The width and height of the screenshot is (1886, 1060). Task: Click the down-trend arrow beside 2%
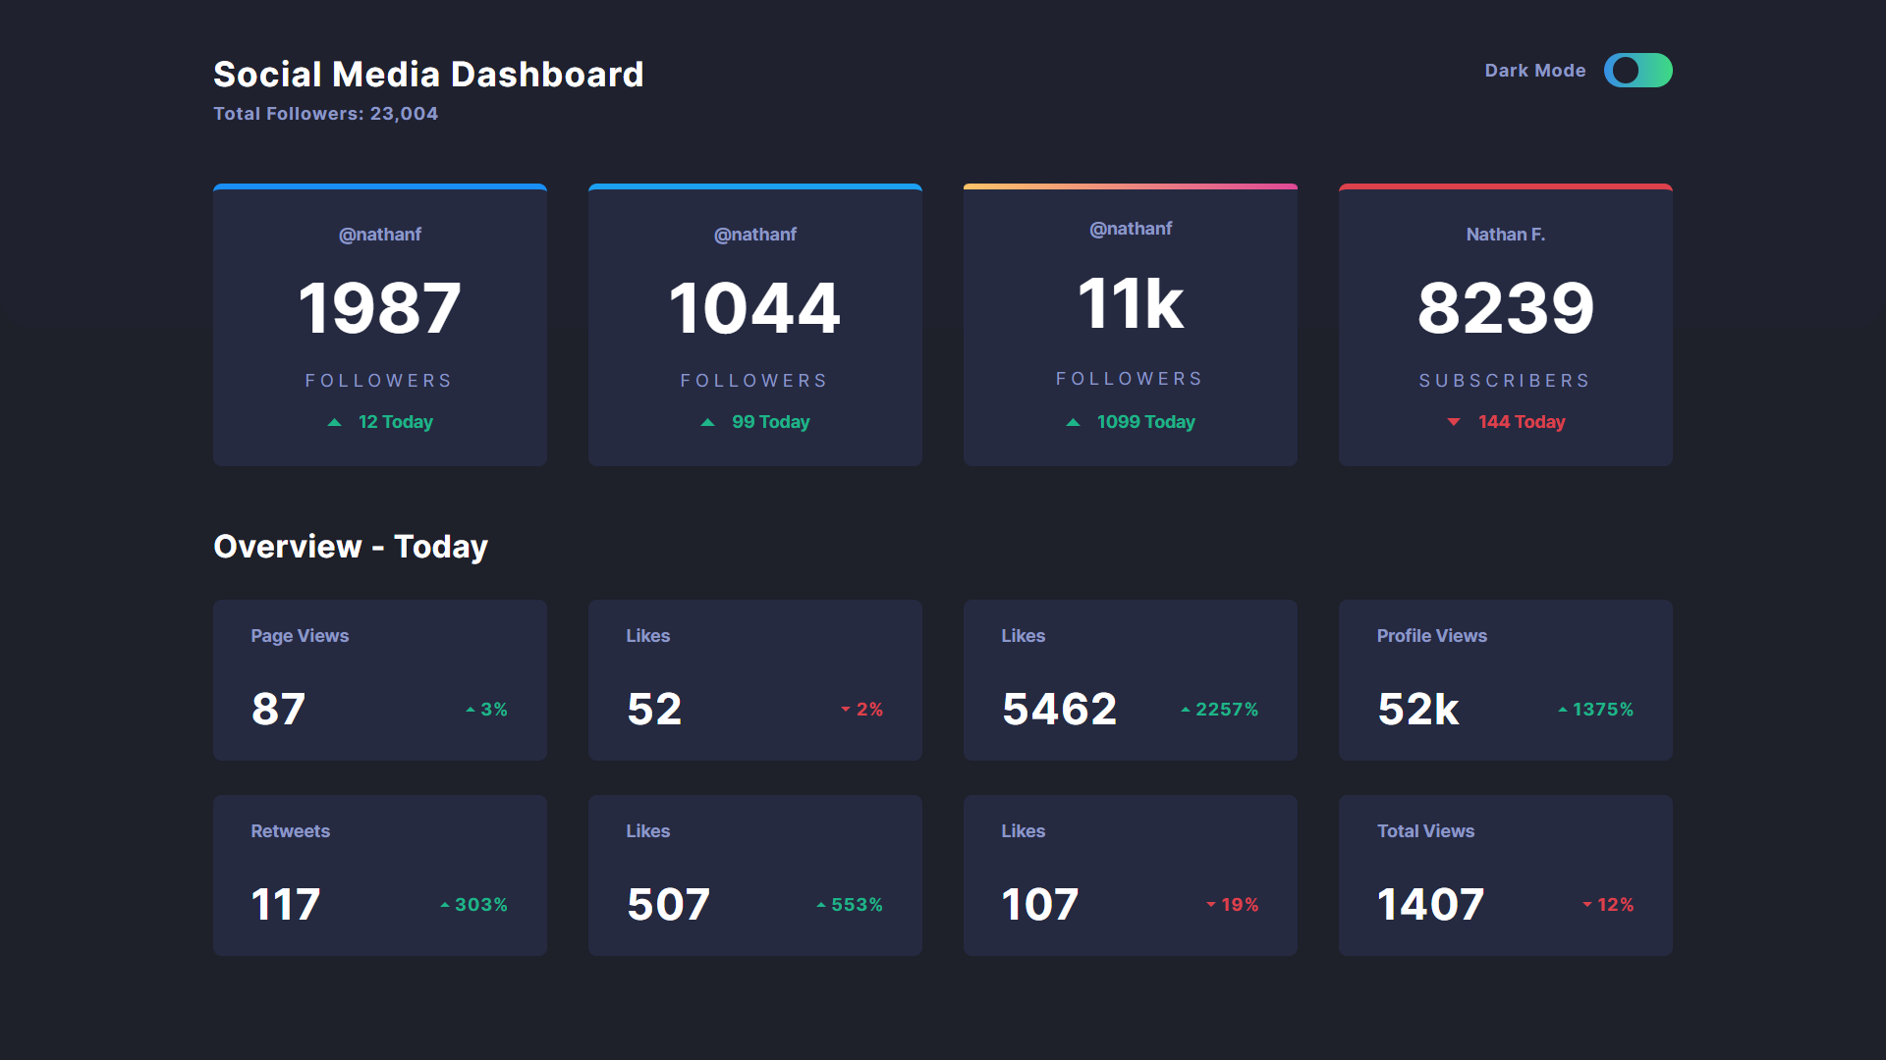(x=844, y=710)
